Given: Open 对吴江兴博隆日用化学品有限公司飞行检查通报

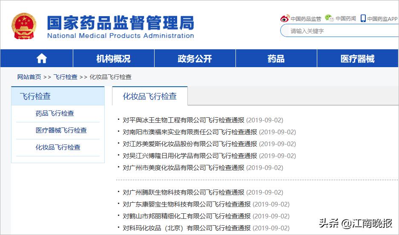Looking at the screenshot, I should click(x=189, y=156).
